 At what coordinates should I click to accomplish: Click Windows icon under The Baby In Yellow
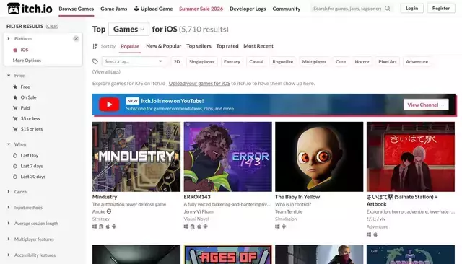[277, 226]
